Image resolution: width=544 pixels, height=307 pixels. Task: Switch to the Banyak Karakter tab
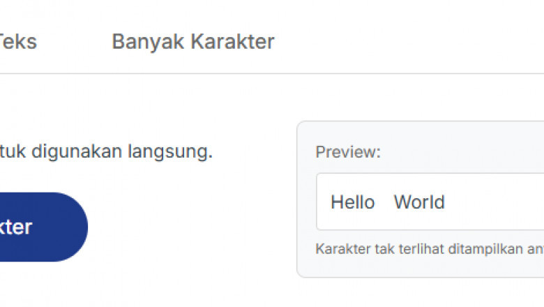click(193, 42)
